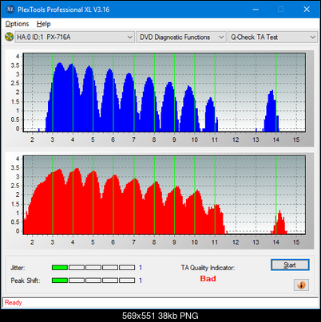Click the Start button
Viewport: 321px width, 322px height.
tap(290, 265)
